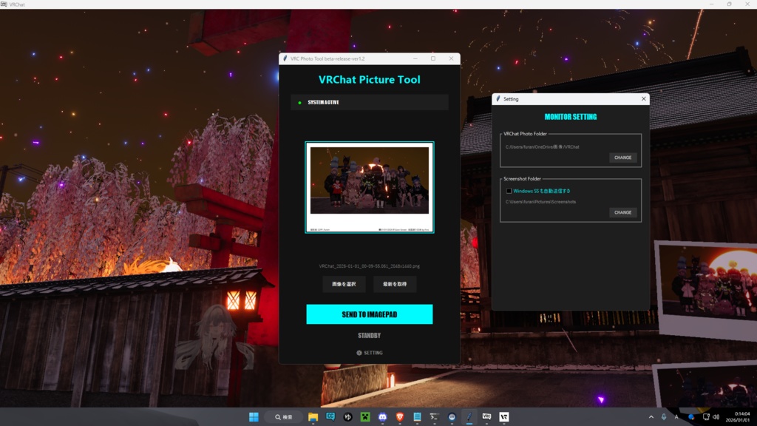Click the volume icon in the system tray
The height and width of the screenshot is (426, 757).
716,418
